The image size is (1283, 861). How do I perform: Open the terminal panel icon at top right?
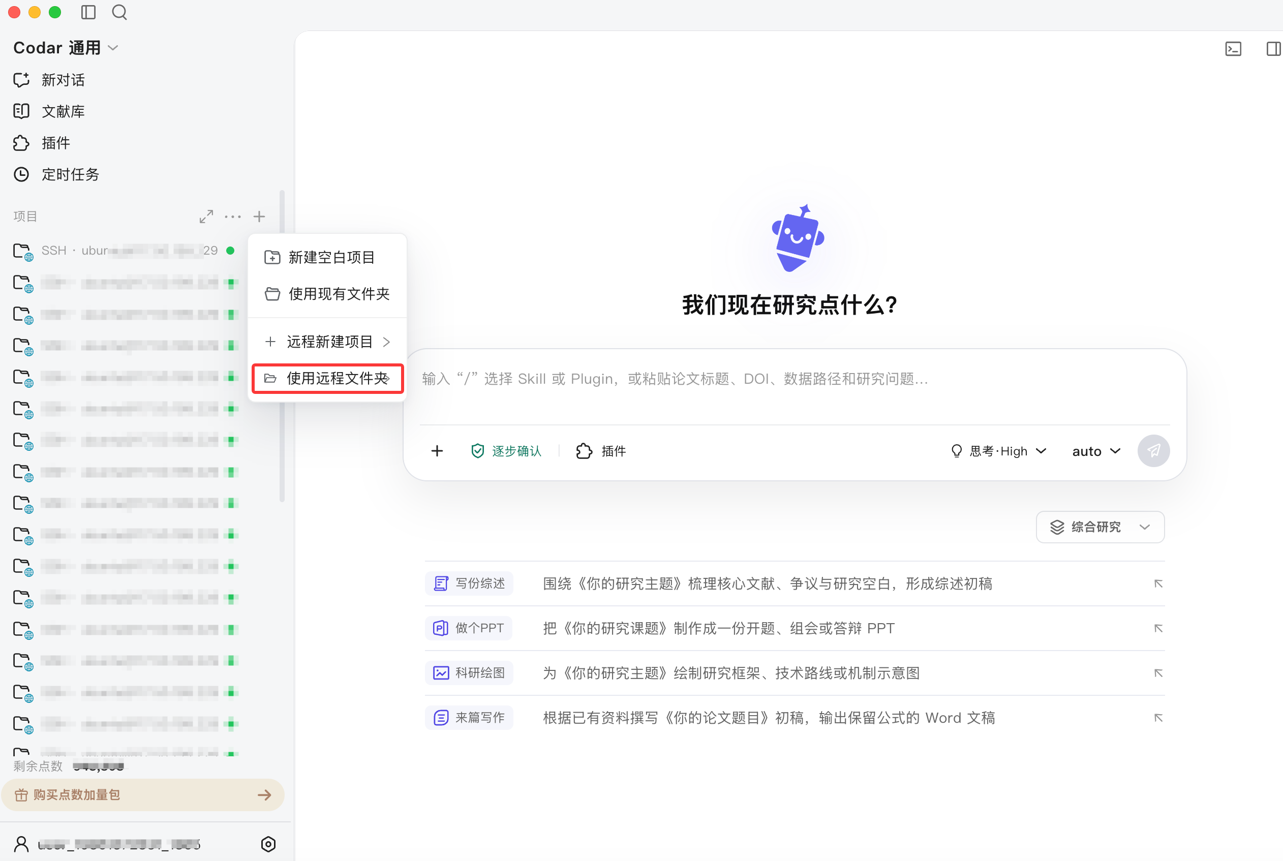point(1233,49)
